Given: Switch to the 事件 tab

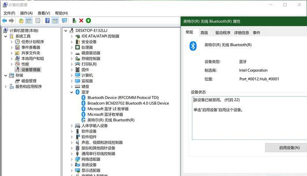Looking at the screenshot, I should 256,33.
